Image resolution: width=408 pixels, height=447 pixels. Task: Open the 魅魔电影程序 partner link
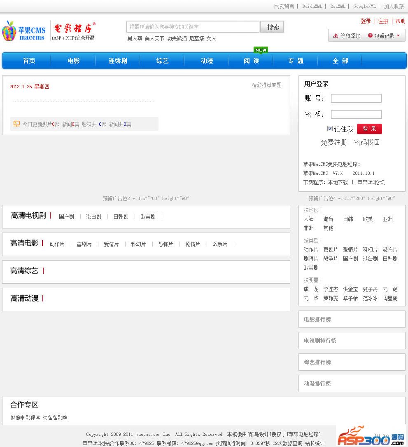[x=26, y=418]
